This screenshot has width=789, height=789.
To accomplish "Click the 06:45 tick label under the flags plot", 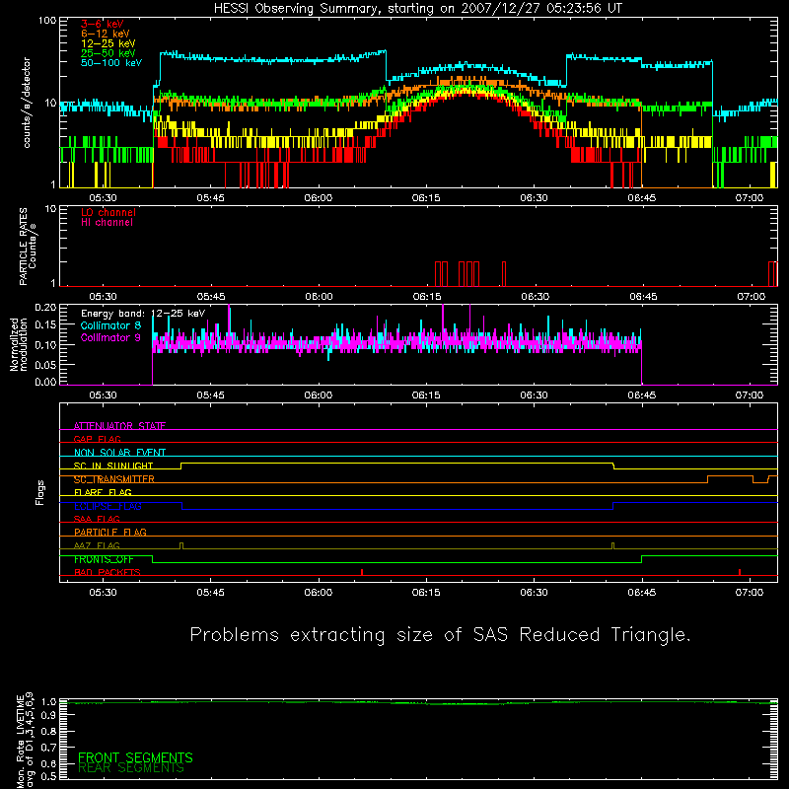I will pos(642,593).
